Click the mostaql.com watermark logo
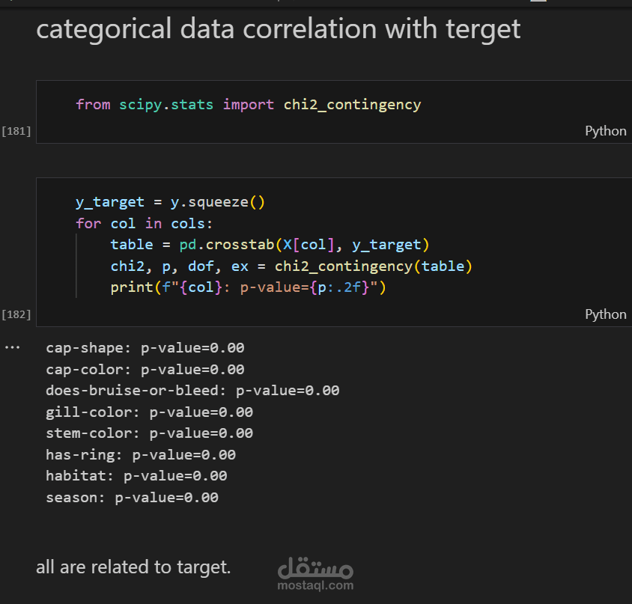Viewport: 632px width, 604px height. [315, 574]
